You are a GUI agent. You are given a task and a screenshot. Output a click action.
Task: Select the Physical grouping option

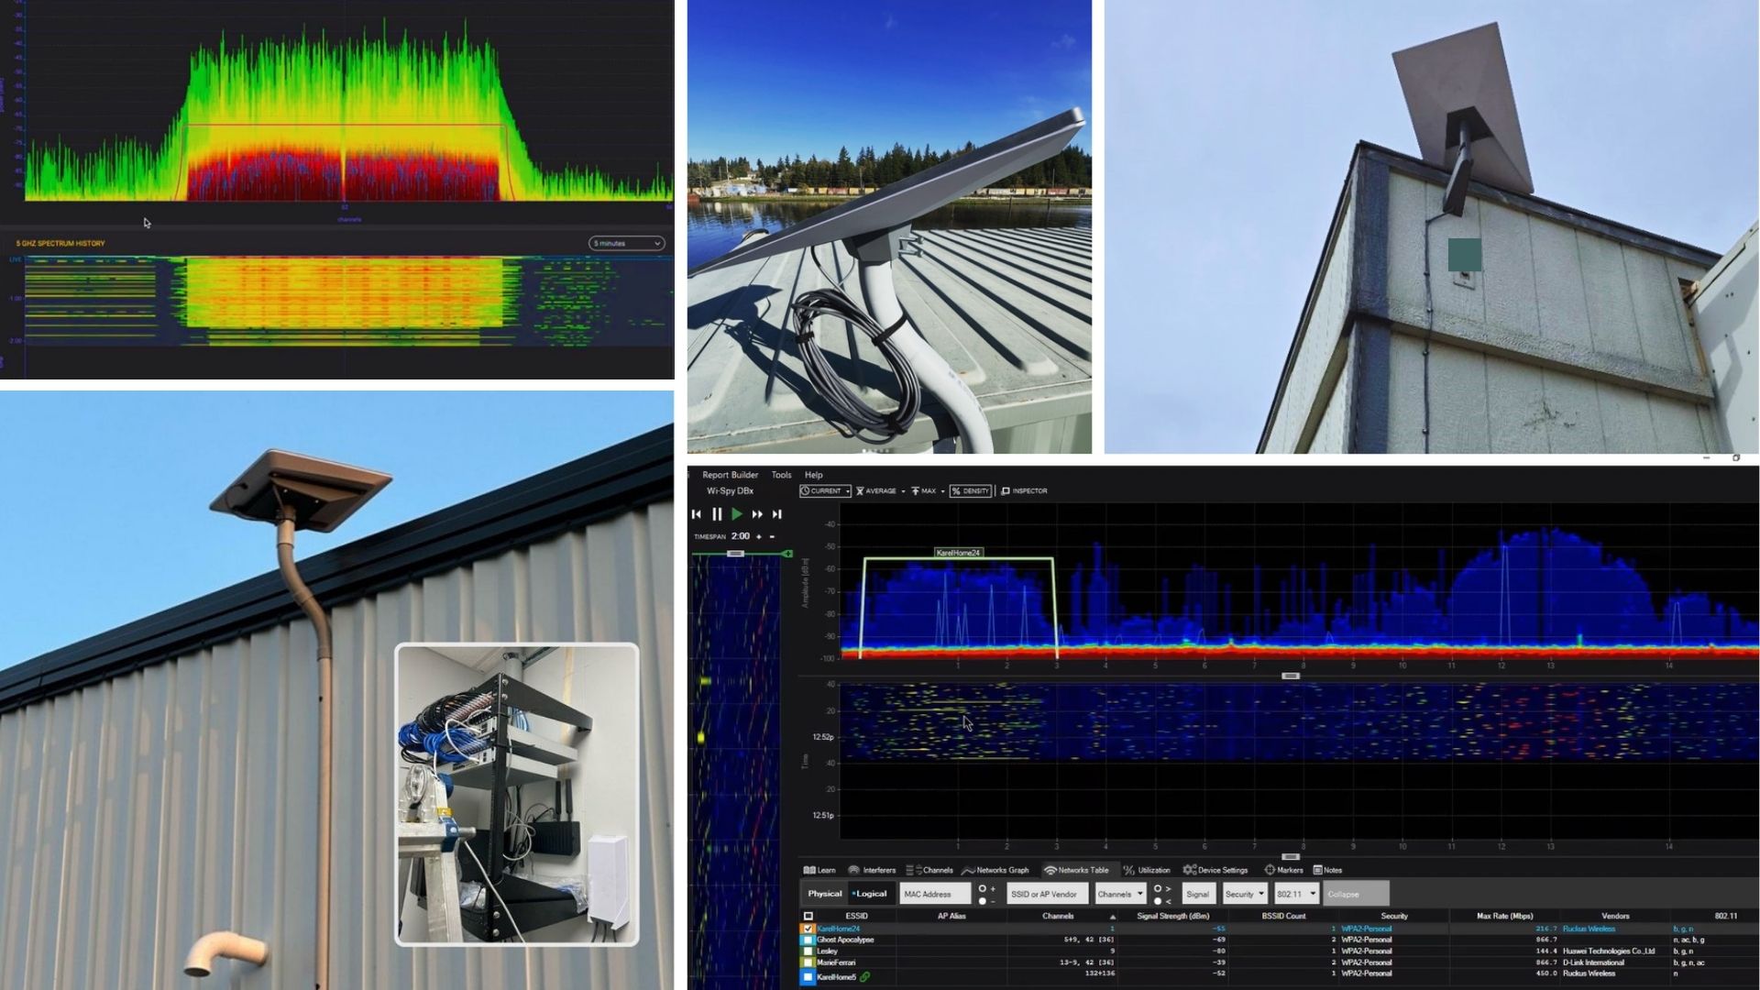pyautogui.click(x=824, y=894)
